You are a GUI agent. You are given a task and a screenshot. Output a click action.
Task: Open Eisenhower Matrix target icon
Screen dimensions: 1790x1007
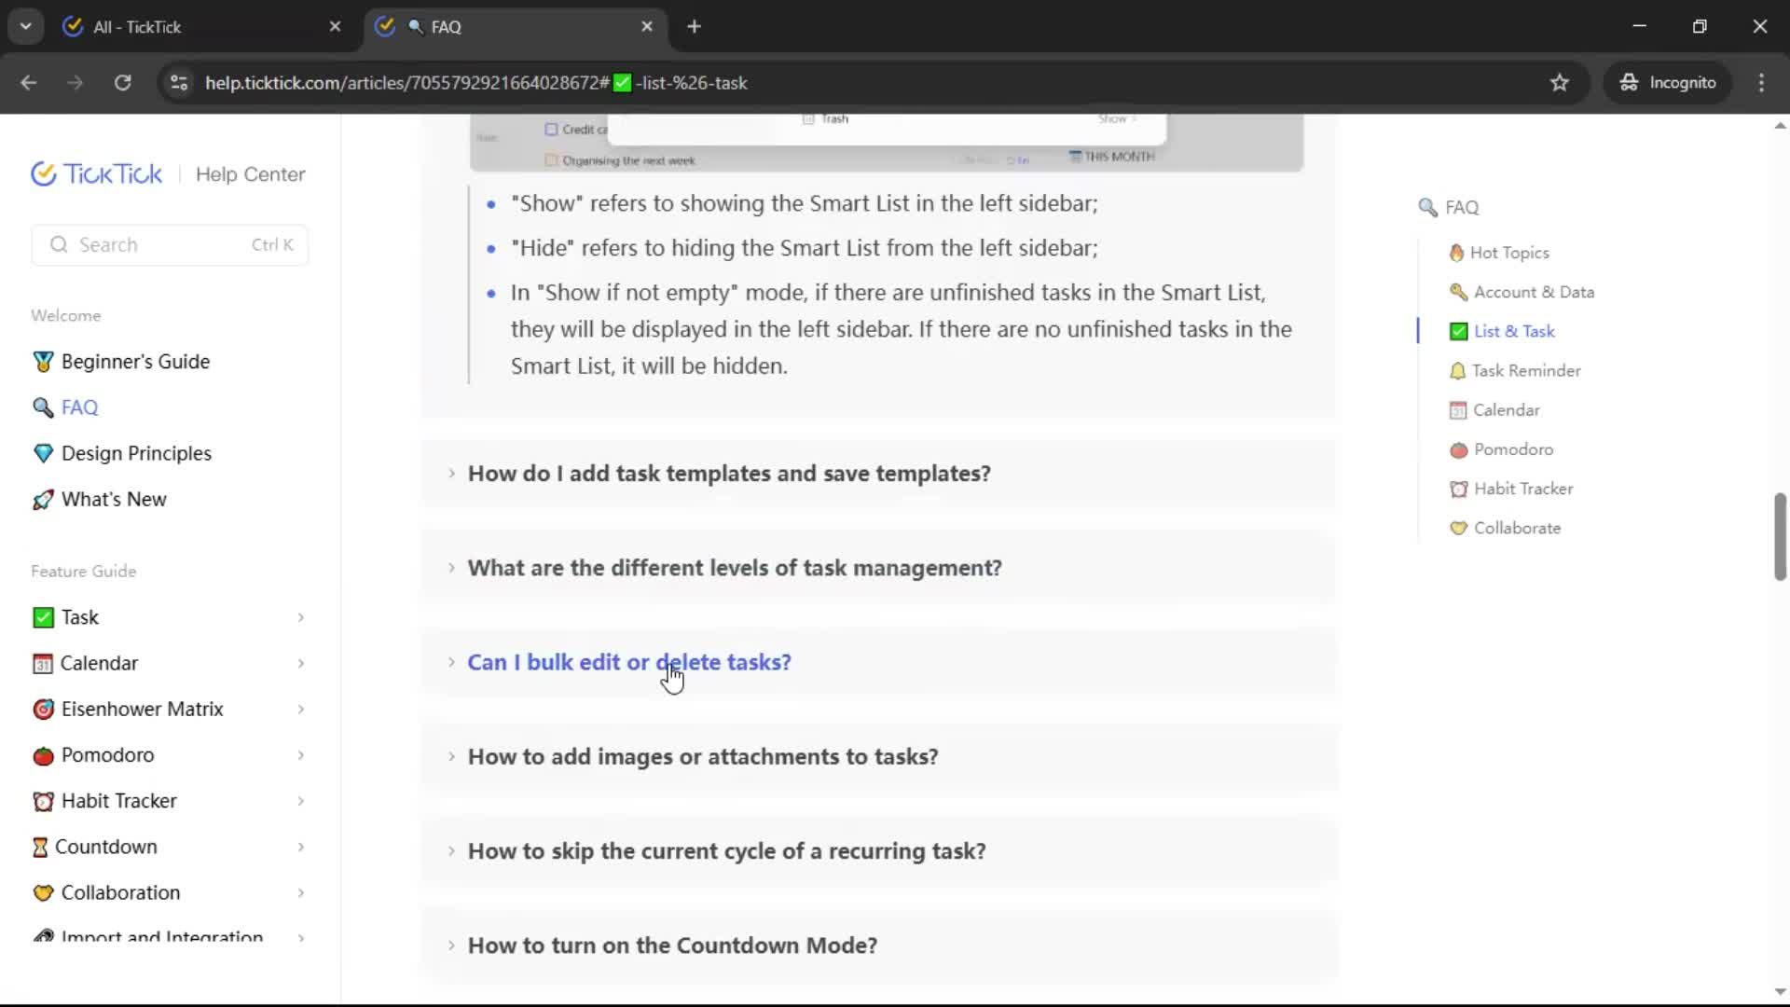(43, 710)
